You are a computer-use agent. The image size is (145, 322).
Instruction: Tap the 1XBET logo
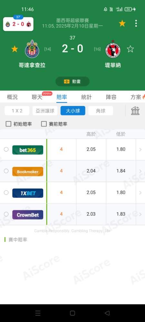click(28, 193)
